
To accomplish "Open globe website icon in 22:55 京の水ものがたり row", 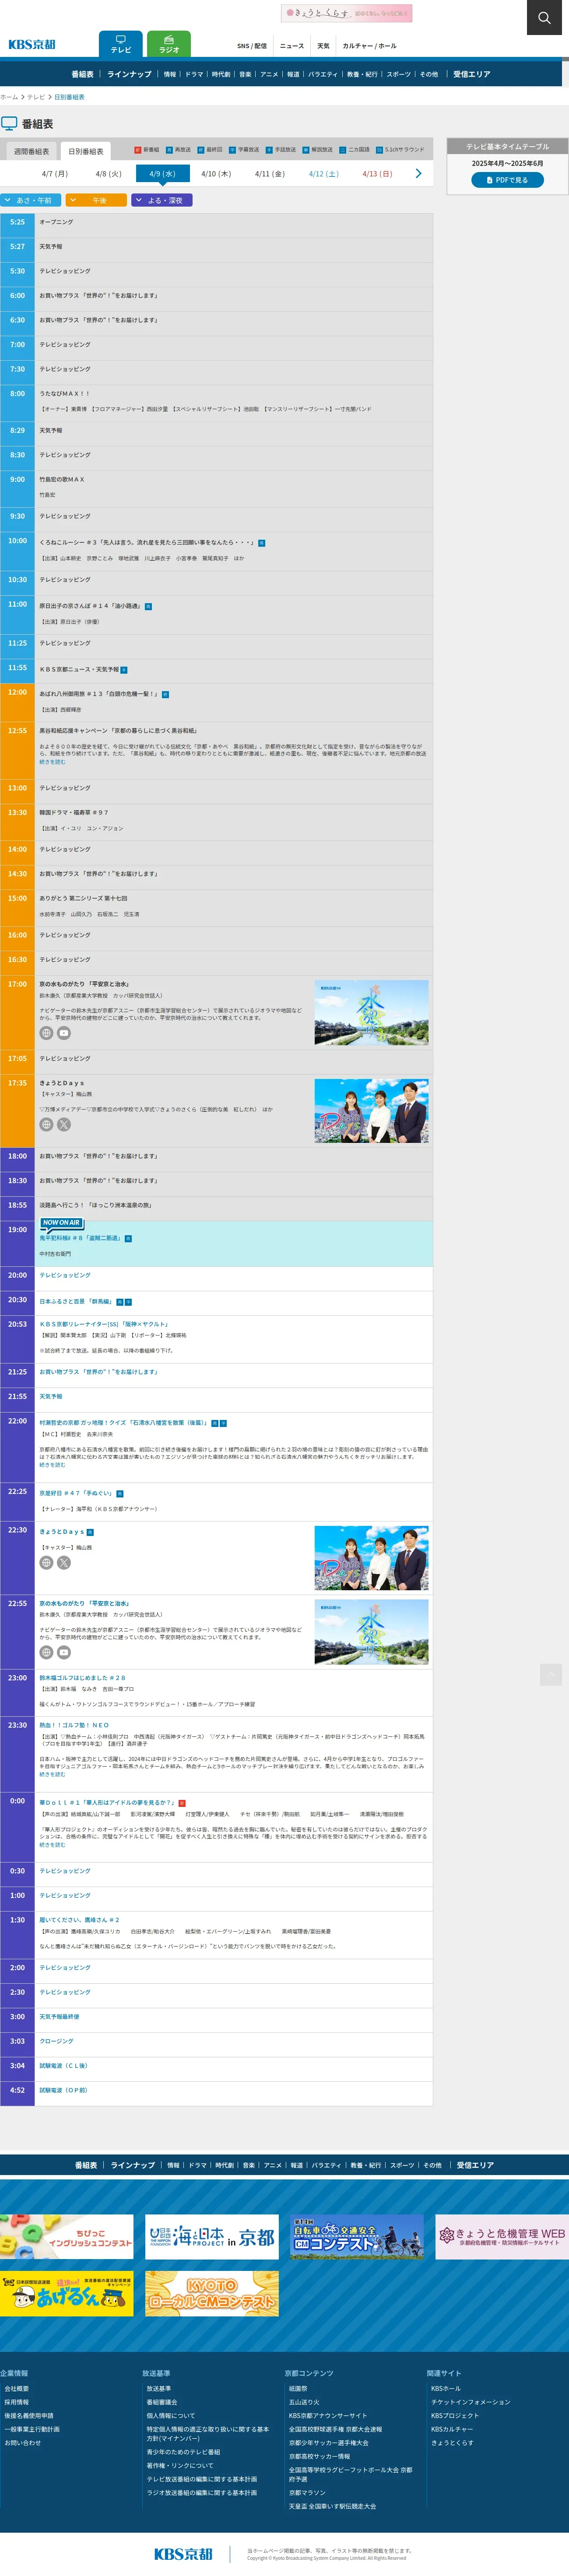I will (x=46, y=1653).
